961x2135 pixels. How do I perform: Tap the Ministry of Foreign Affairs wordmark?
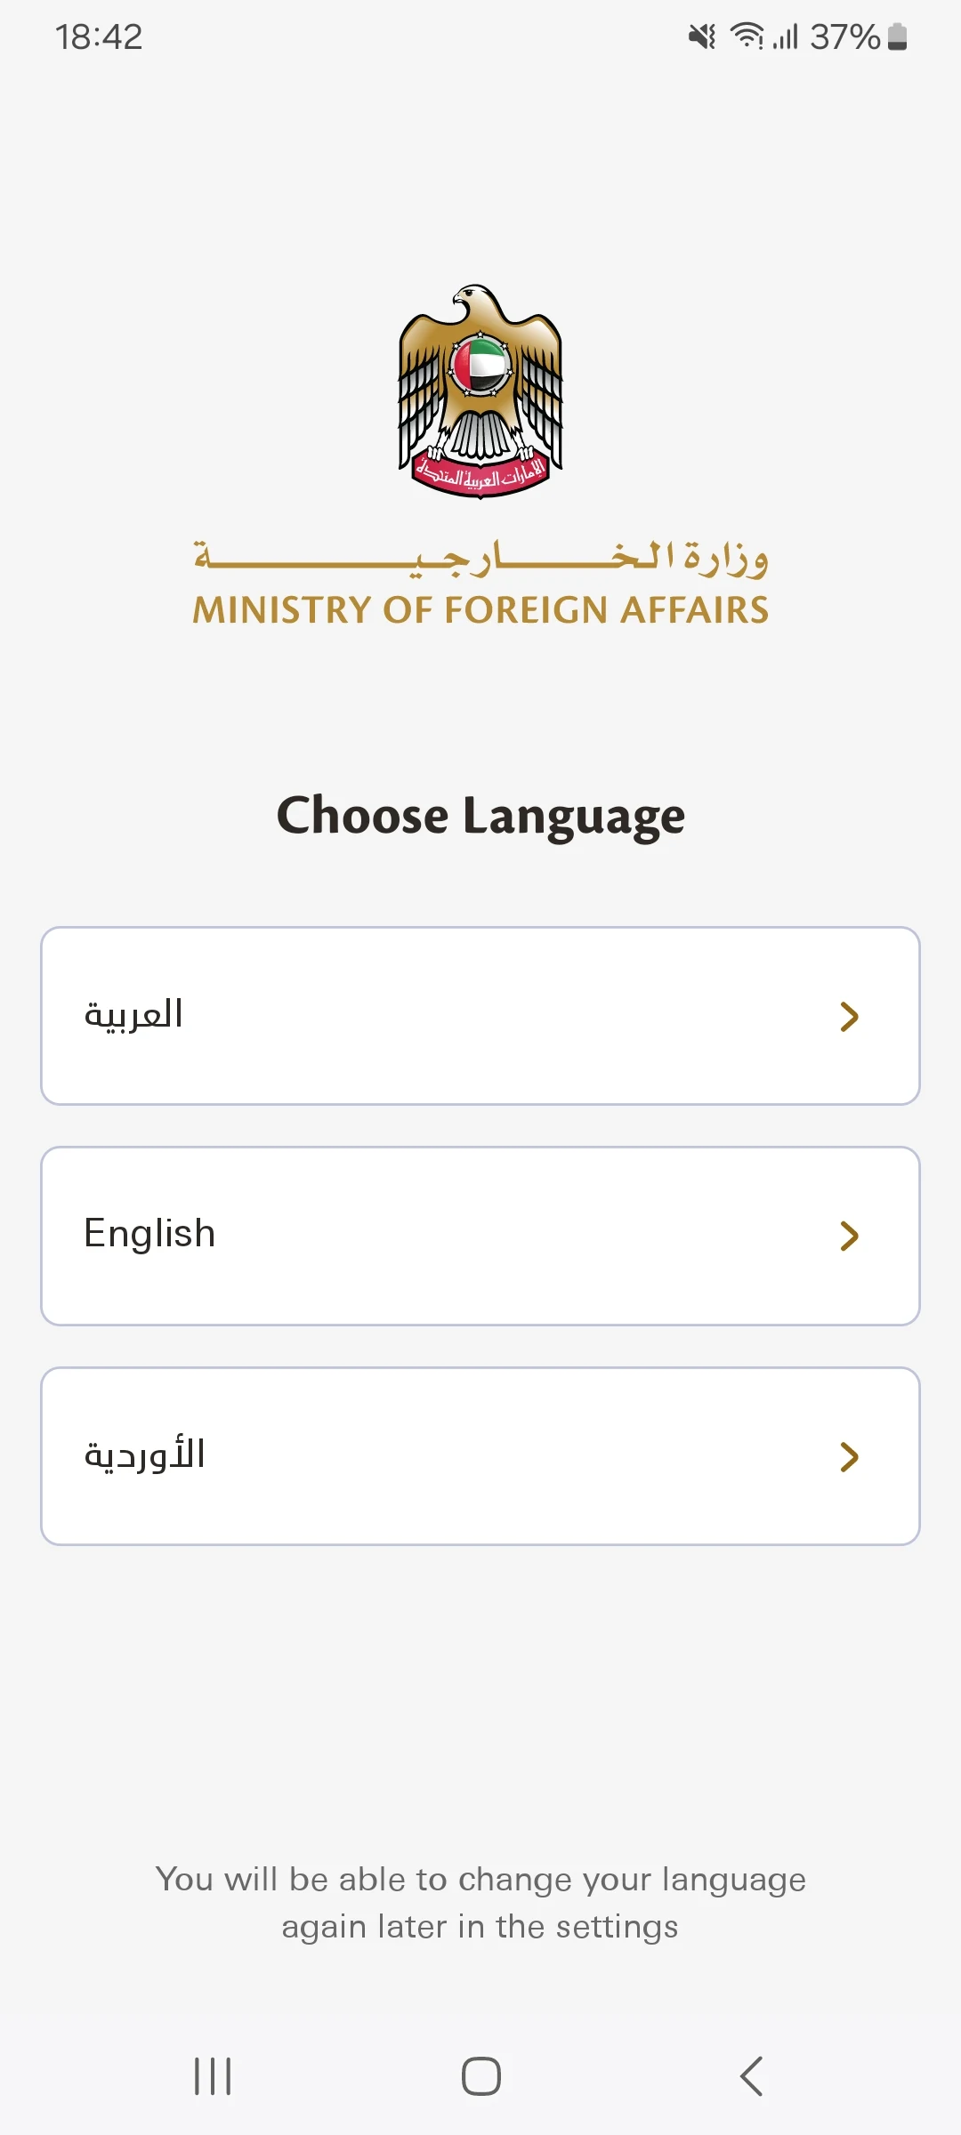pyautogui.click(x=480, y=610)
